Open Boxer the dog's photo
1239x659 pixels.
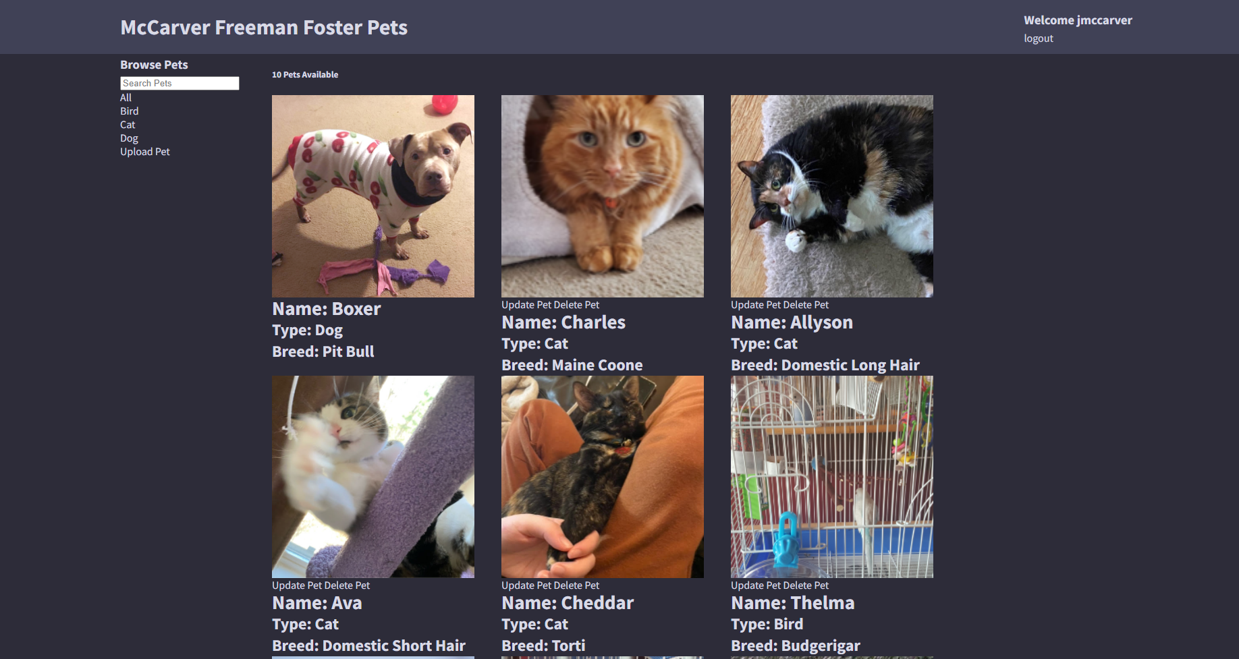[373, 196]
